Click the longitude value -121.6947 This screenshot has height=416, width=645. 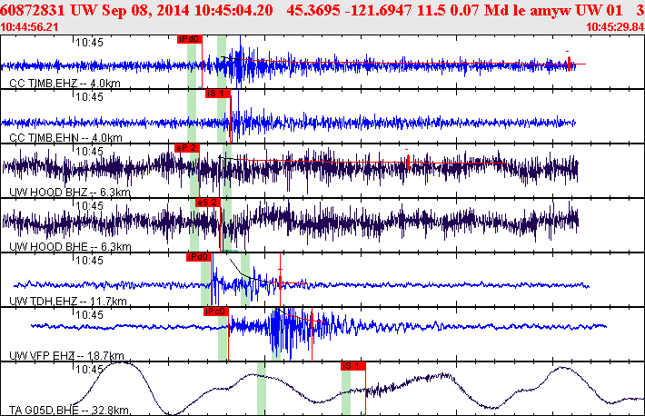(x=379, y=10)
